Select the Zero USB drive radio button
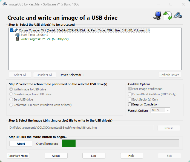The image size is (190, 162). pyautogui.click(x=11, y=99)
